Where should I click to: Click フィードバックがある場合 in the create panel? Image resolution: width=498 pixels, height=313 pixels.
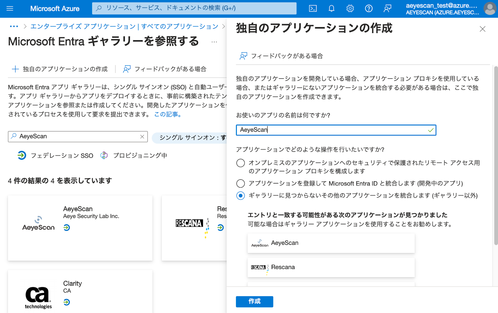click(281, 56)
